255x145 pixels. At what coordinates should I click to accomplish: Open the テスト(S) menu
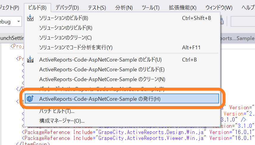(x=97, y=7)
